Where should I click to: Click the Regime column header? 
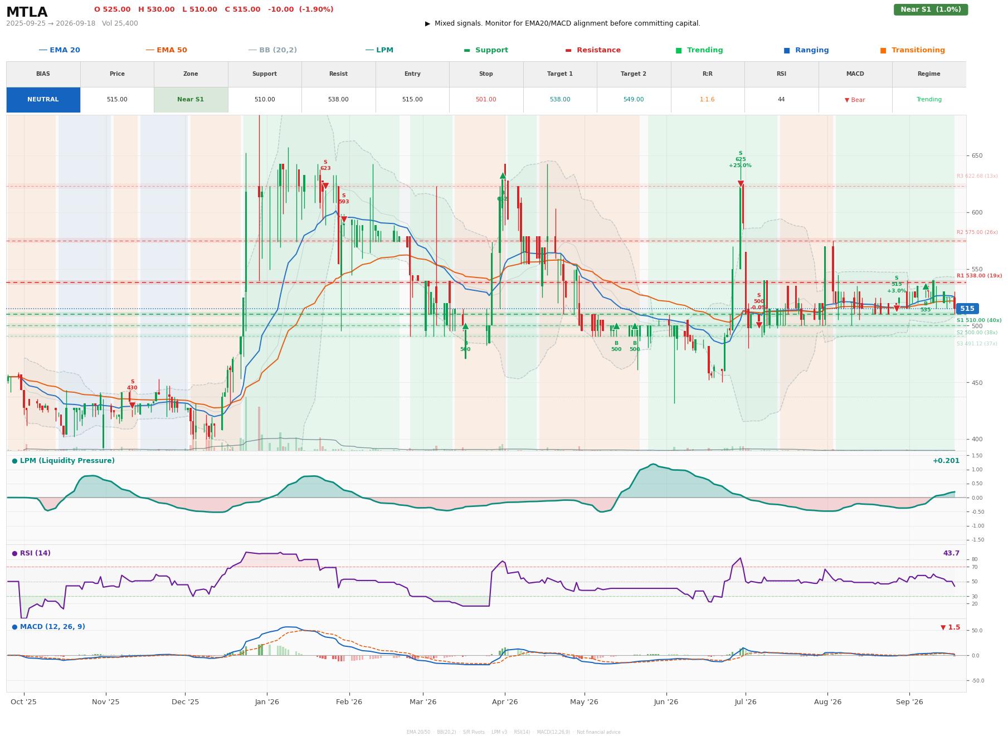[x=929, y=74]
